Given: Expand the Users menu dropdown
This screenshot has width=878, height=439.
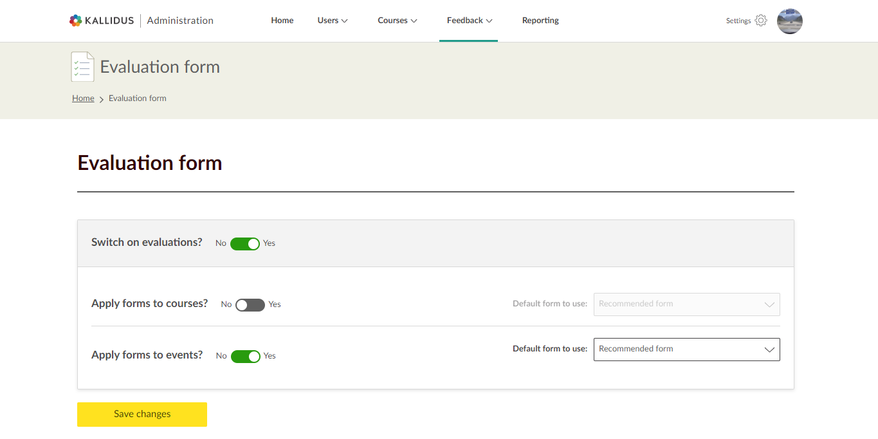Looking at the screenshot, I should coord(333,21).
